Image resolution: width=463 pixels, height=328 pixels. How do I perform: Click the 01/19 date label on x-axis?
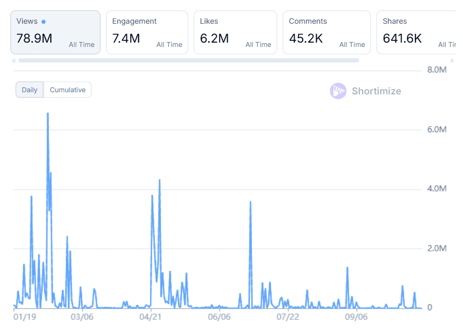[x=25, y=317]
